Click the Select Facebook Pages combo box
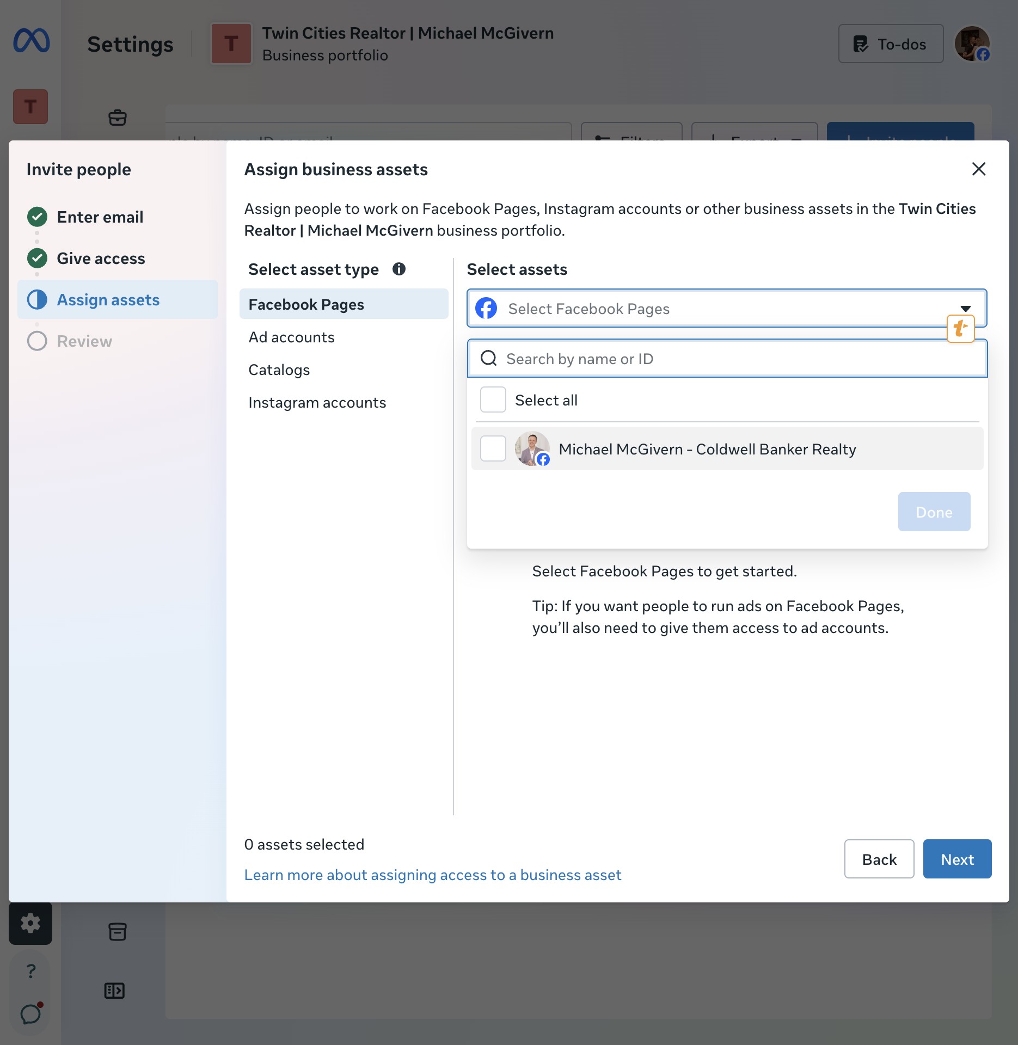Viewport: 1018px width, 1045px height. (x=727, y=308)
